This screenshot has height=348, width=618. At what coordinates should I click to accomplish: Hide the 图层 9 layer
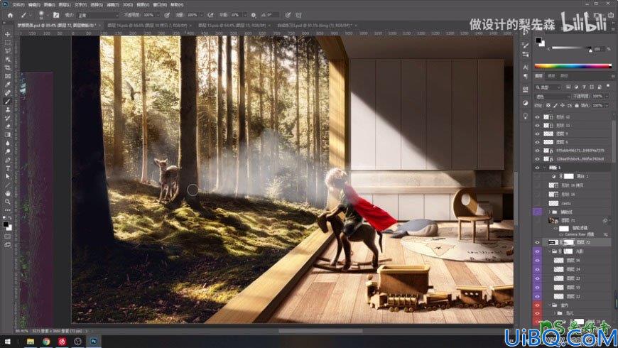(537, 134)
